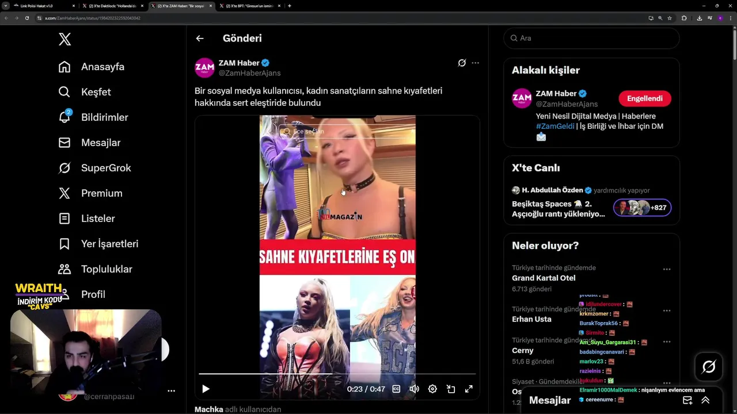This screenshot has height=414, width=737.
Task: Expand the Mesajlar drawer
Action: [705, 400]
